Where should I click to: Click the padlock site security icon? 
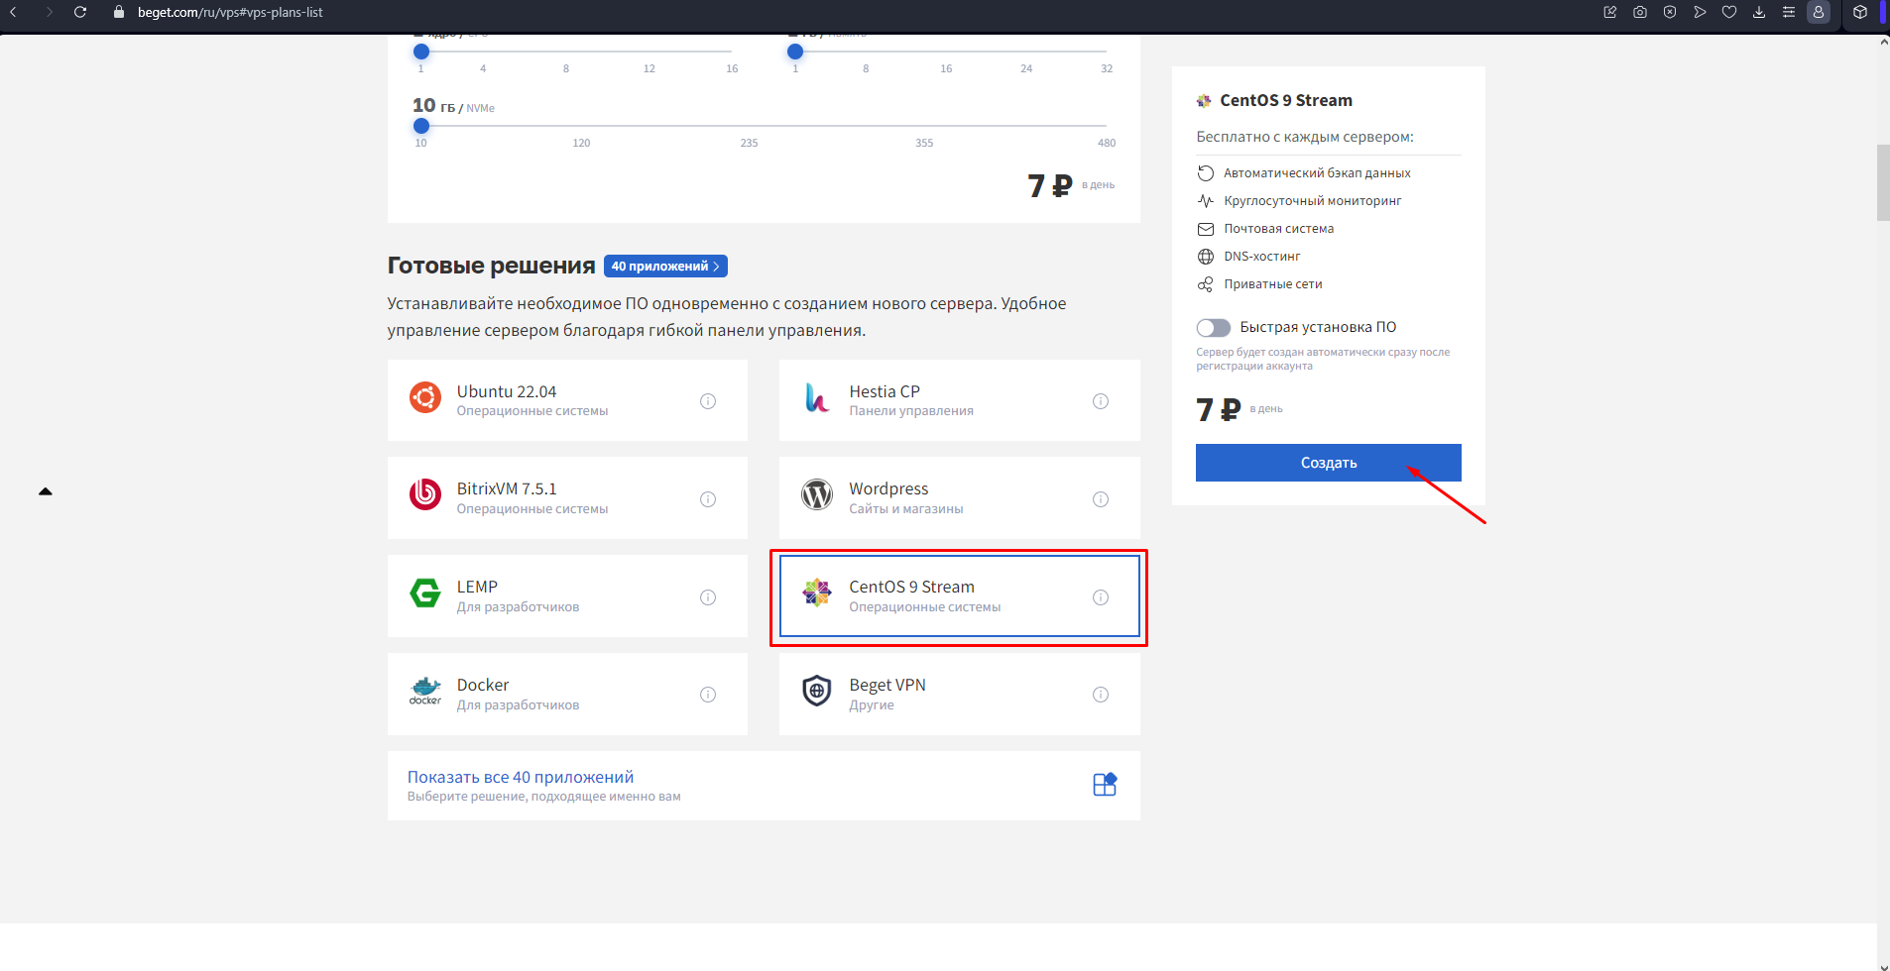pos(119,12)
